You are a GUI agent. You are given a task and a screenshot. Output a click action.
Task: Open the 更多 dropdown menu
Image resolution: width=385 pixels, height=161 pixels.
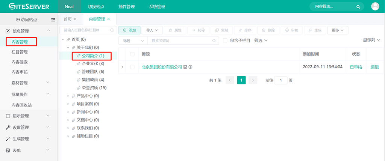(x=337, y=30)
